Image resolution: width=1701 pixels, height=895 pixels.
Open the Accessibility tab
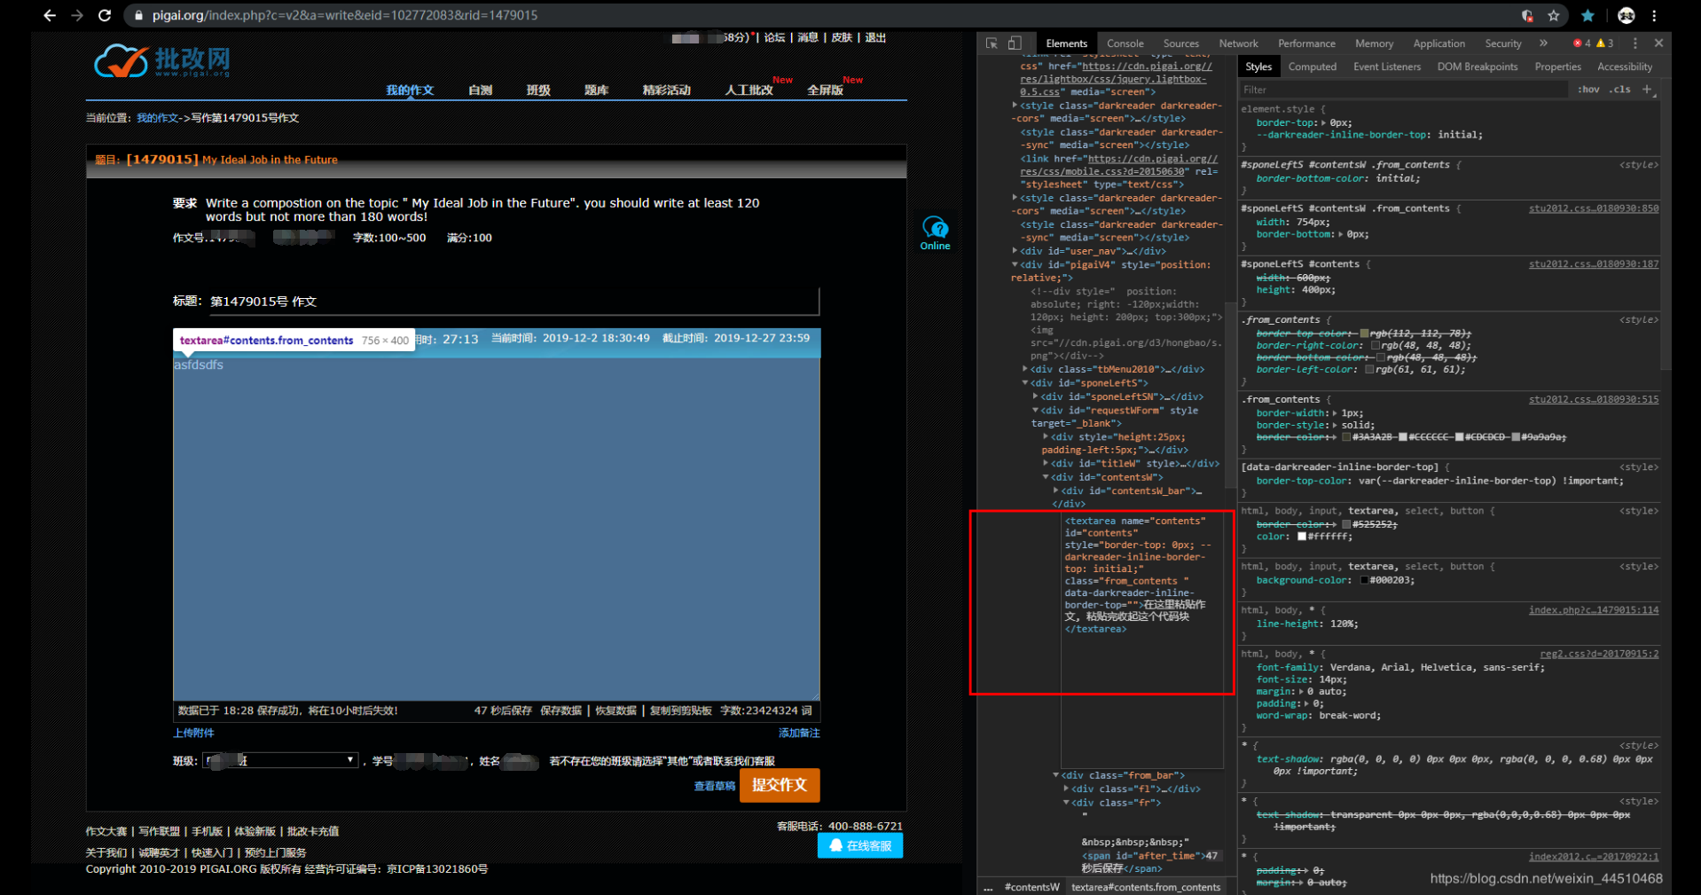tap(1624, 67)
